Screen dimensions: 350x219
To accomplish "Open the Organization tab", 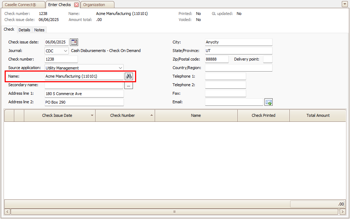I will (x=94, y=5).
